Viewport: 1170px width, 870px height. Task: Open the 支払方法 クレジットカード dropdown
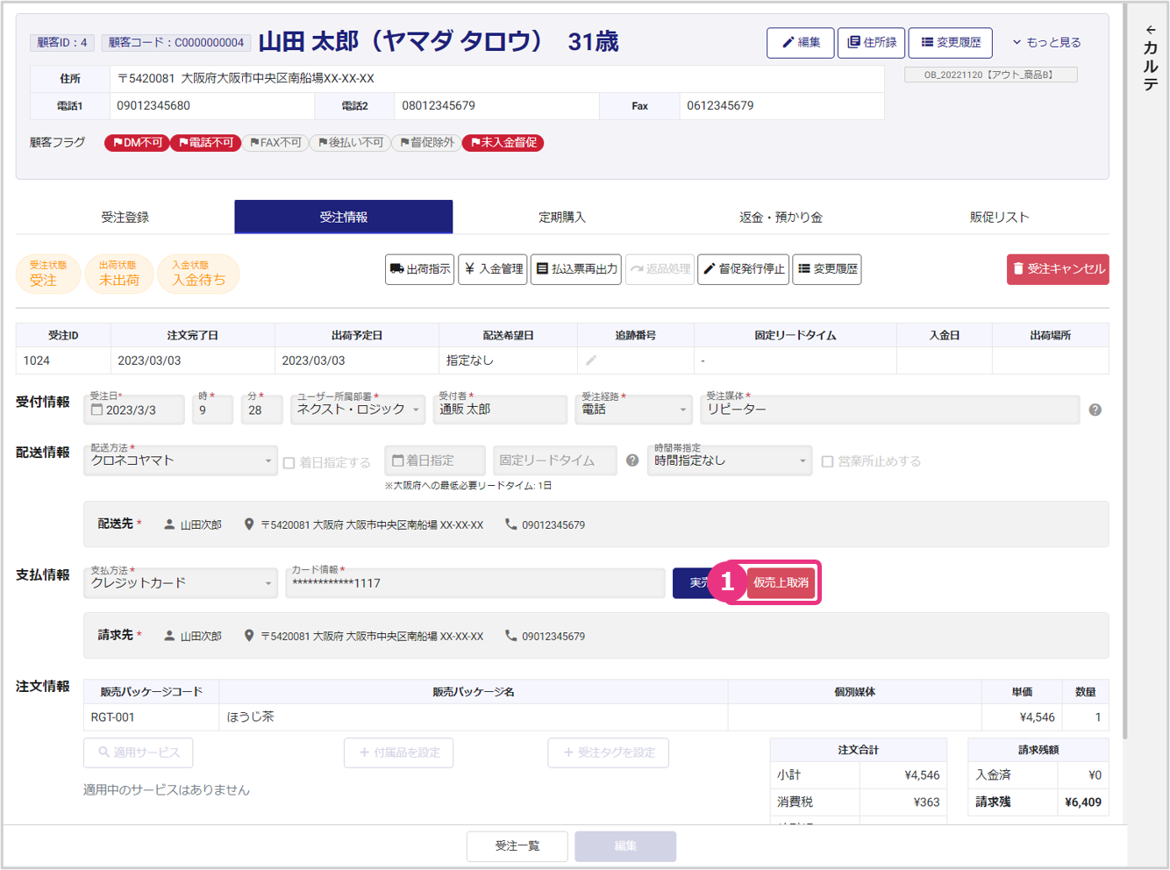181,583
